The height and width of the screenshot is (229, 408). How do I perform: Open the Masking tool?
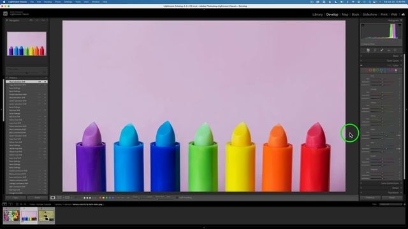click(395, 50)
